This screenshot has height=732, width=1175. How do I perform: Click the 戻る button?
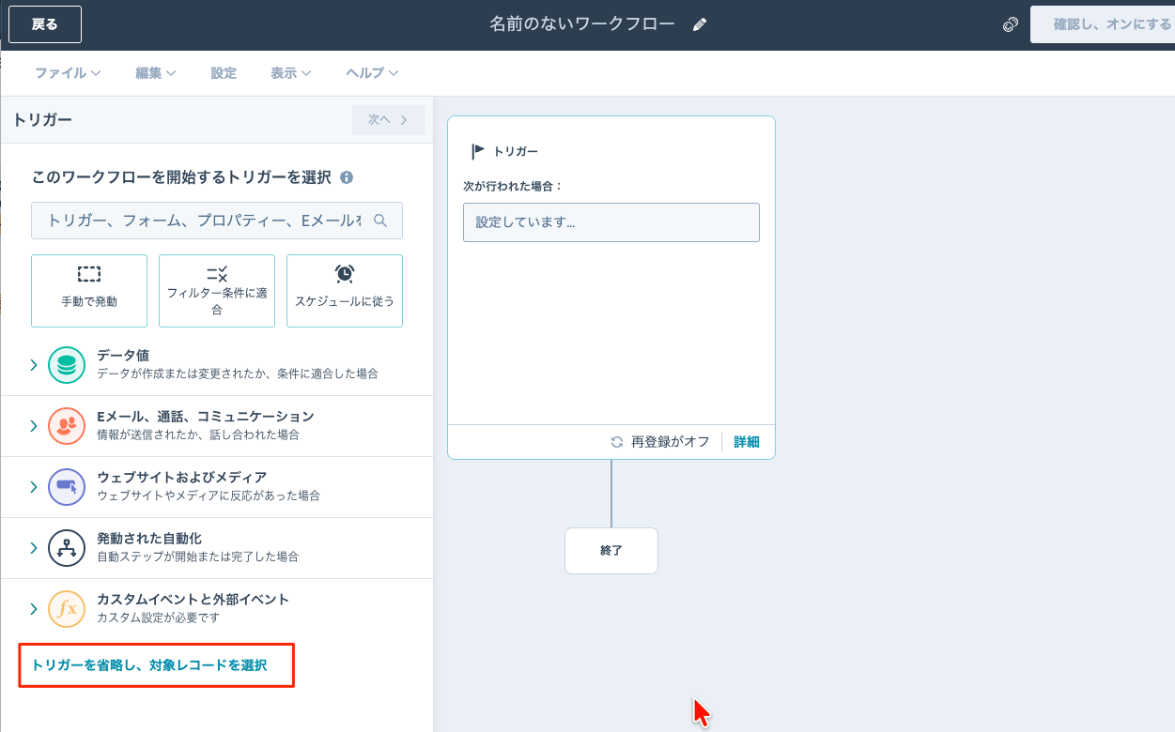(45, 24)
